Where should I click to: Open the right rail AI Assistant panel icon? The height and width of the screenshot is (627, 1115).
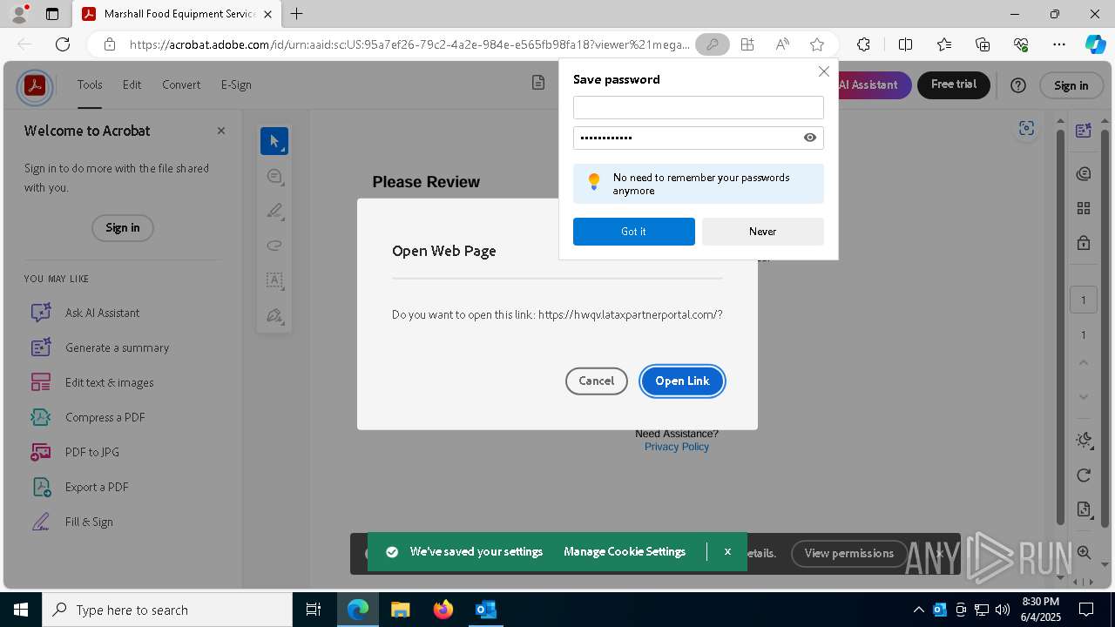1084,131
